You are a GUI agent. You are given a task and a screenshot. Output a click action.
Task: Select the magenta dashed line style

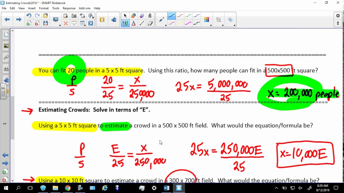(x=188, y=23)
